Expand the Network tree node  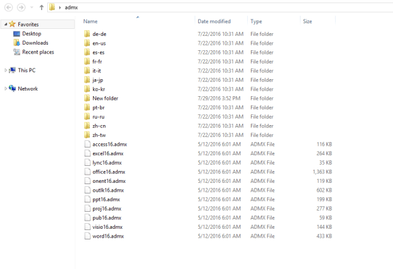pyautogui.click(x=6, y=89)
